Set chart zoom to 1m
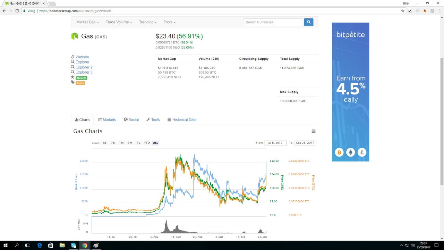The image size is (444, 250). 121,143
